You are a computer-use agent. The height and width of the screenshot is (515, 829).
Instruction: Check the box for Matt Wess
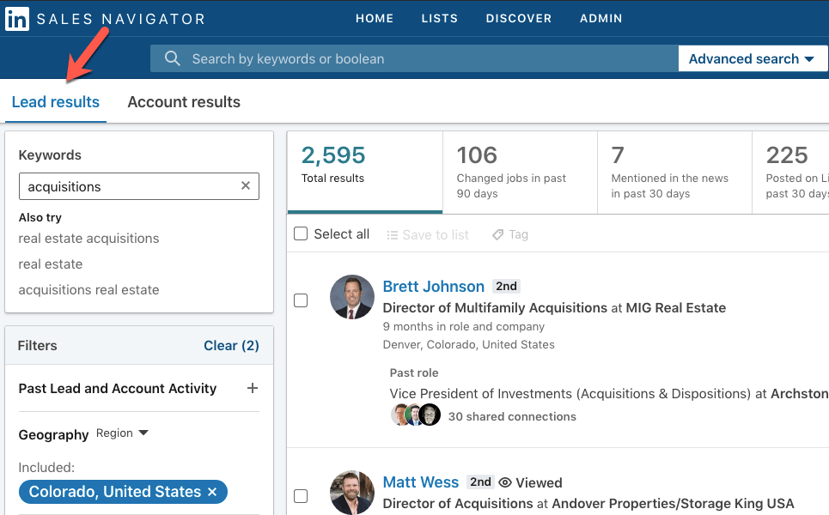[301, 496]
